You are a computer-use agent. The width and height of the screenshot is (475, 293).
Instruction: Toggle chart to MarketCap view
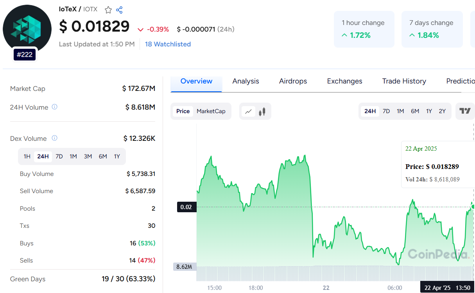(211, 111)
